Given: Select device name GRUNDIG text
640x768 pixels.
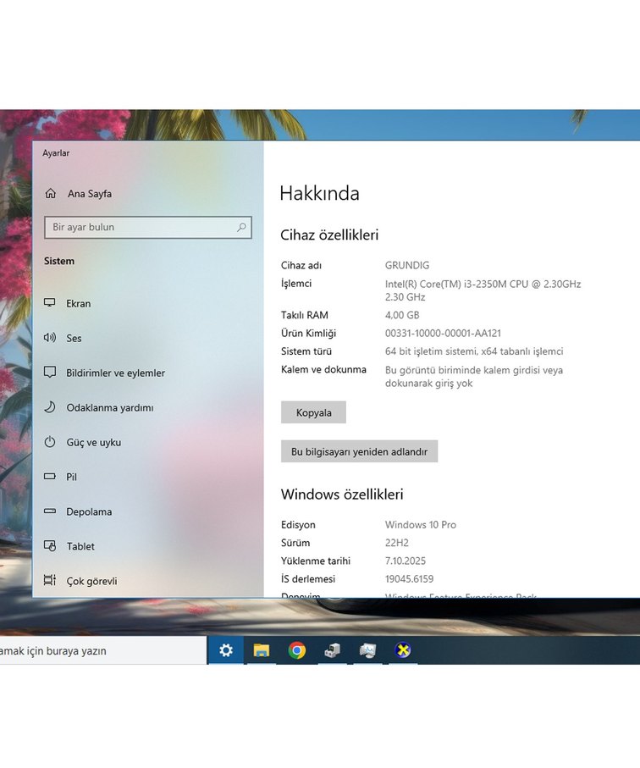Looking at the screenshot, I should tap(407, 266).
